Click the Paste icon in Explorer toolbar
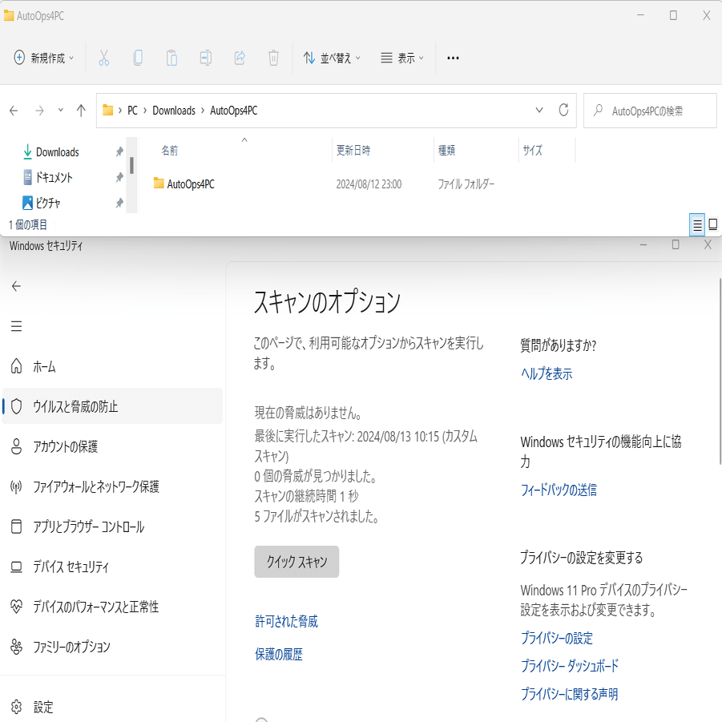Viewport: 722px width, 722px height. pyautogui.click(x=171, y=57)
